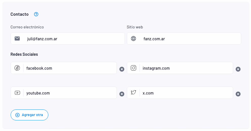
Task: Click the Twitter bird icon
Action: tap(133, 93)
